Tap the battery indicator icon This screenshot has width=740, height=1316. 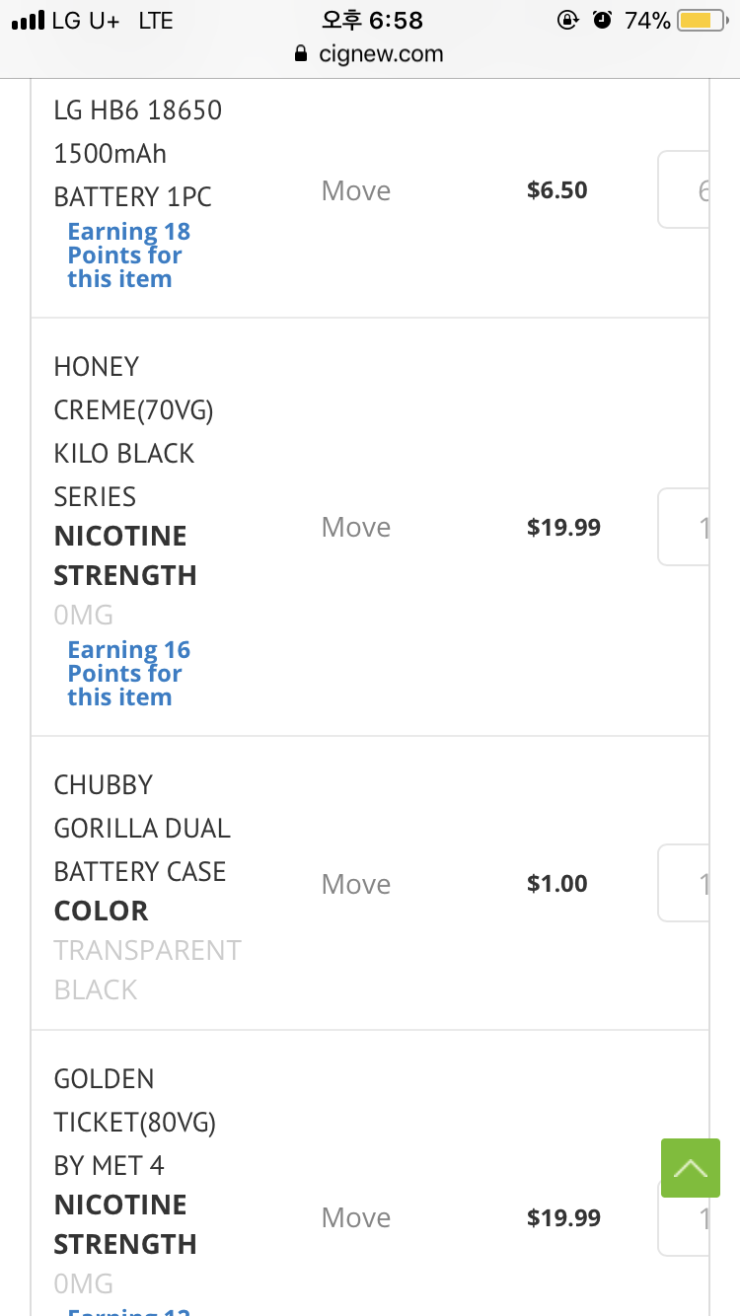[702, 20]
